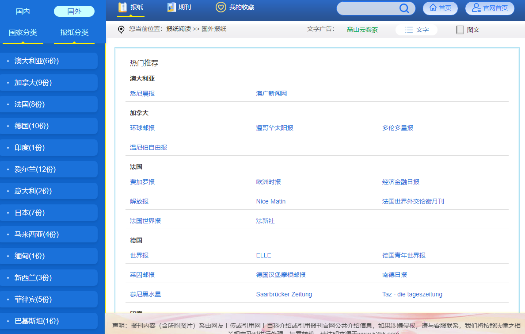Screen dimensions: 525x334
Task: Select 加拿大(9份) in the sidebar
Action: pyautogui.click(x=49, y=82)
